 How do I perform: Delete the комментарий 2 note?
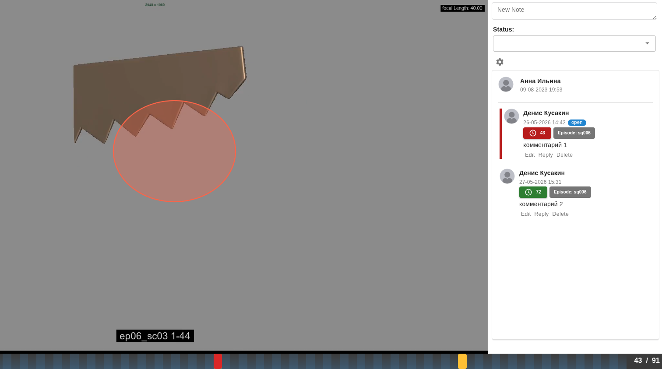tap(560, 214)
